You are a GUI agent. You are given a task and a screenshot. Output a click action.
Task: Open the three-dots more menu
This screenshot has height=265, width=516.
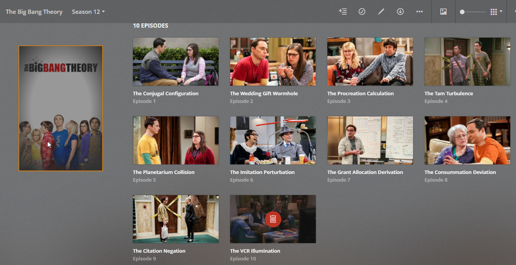click(419, 11)
